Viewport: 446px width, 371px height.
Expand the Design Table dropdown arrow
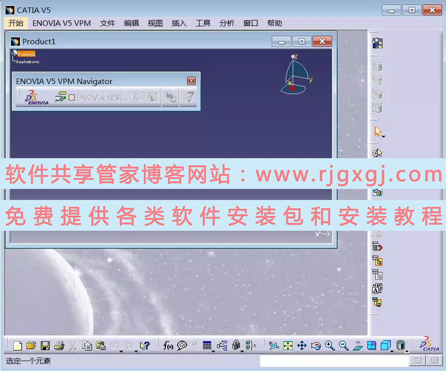(x=213, y=352)
